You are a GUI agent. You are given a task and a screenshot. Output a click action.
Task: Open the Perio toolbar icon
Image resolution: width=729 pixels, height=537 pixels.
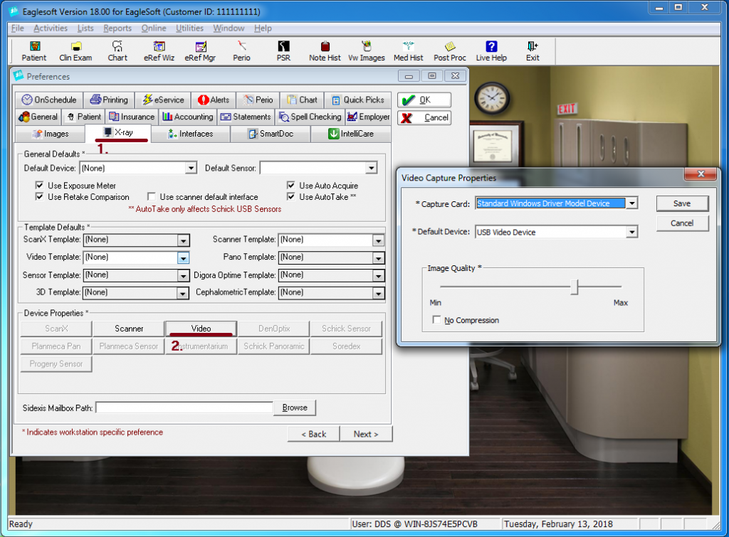pos(241,50)
